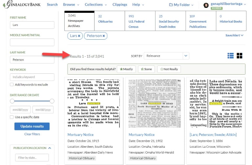Open the My Folder dropdown
Viewport: 252px width, 165px height.
point(181,5)
